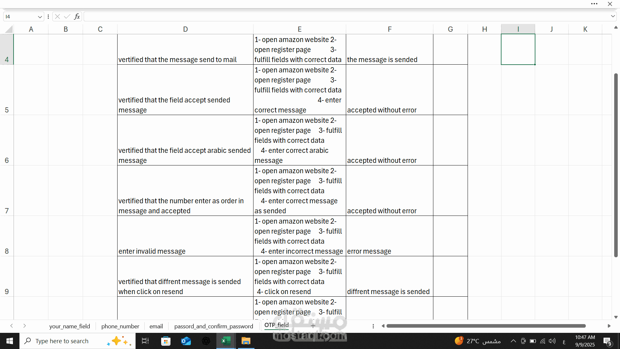Viewport: 620px width, 349px height.
Task: Open the email sheet tab
Action: click(x=156, y=326)
